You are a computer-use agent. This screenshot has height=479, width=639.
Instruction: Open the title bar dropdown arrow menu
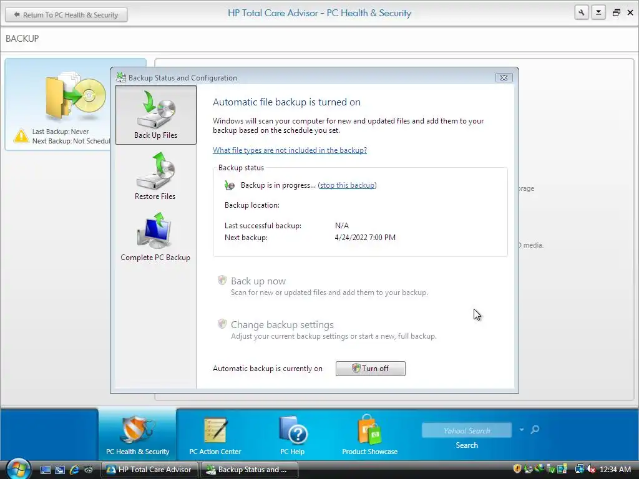point(598,12)
